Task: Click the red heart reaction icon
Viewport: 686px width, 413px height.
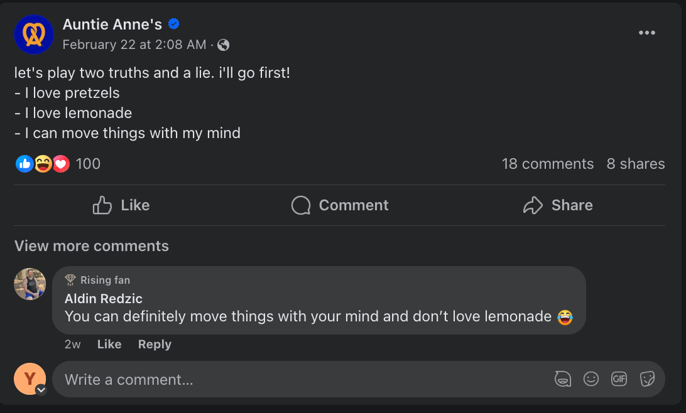Action: [x=61, y=164]
